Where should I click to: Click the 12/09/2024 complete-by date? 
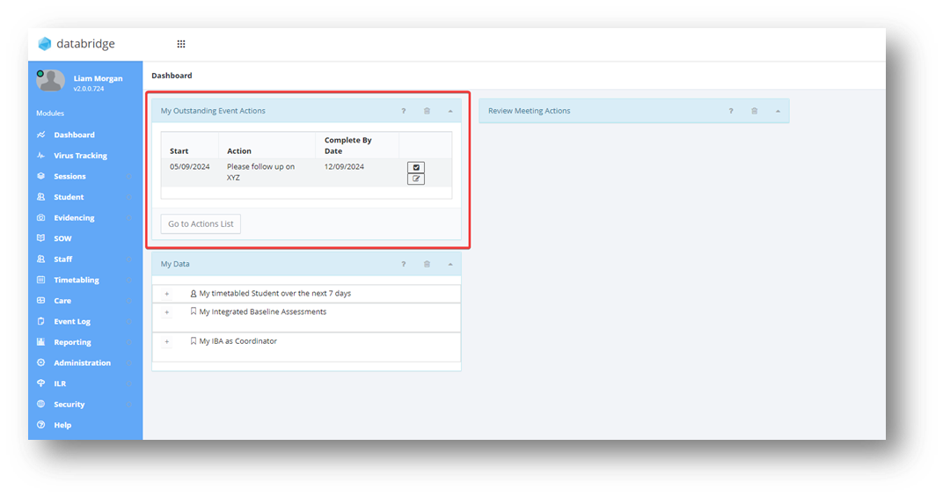tap(344, 166)
